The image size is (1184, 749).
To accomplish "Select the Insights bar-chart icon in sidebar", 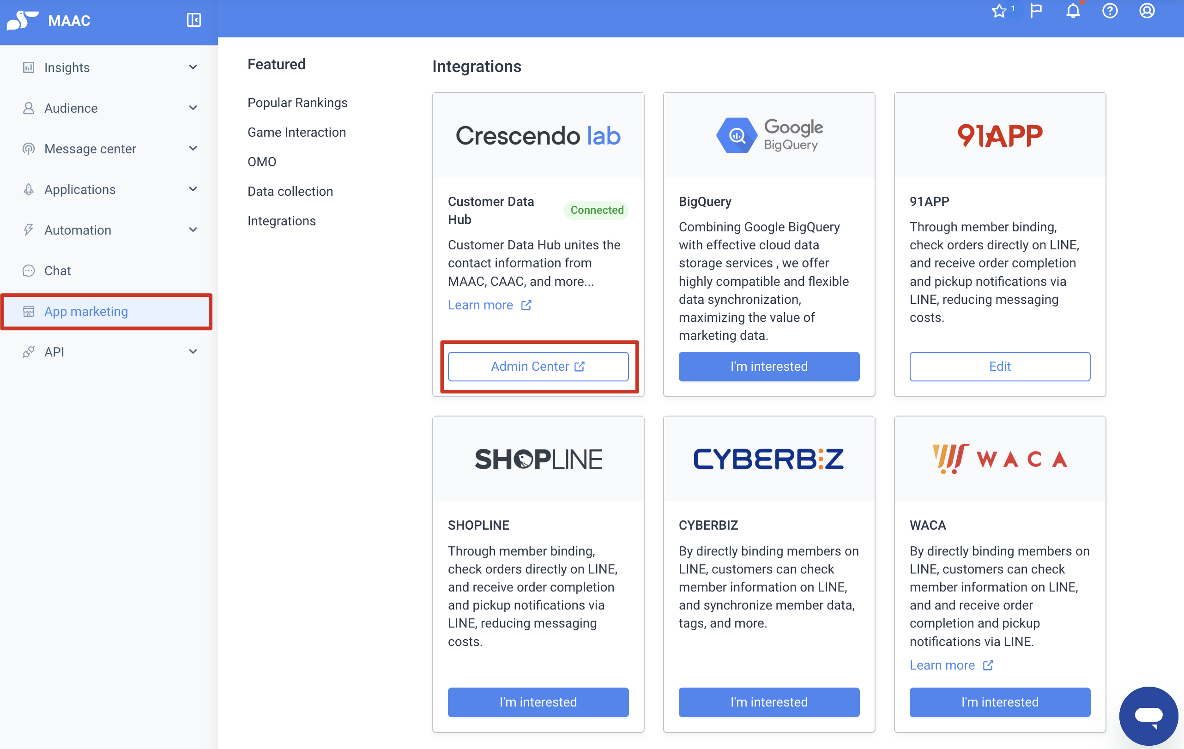I will [x=29, y=67].
